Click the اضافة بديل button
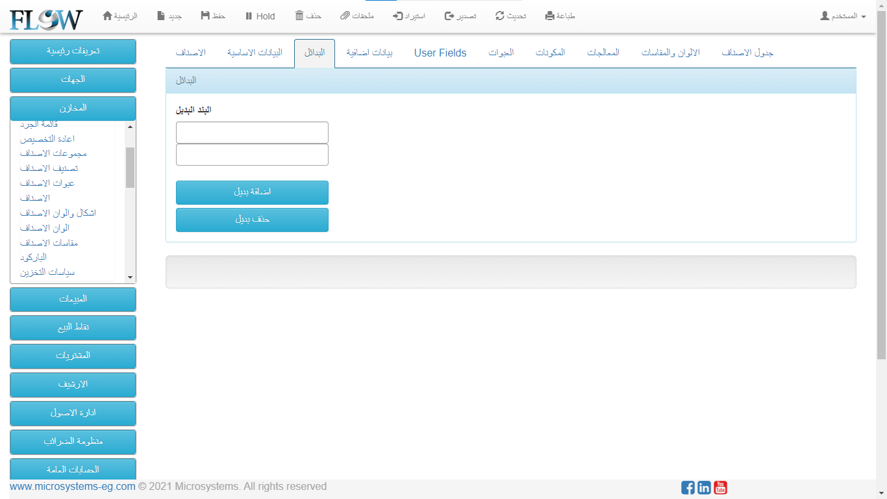Image resolution: width=887 pixels, height=499 pixels. (252, 192)
